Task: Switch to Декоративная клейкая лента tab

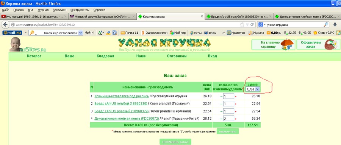Action: pyautogui.click(x=307, y=17)
